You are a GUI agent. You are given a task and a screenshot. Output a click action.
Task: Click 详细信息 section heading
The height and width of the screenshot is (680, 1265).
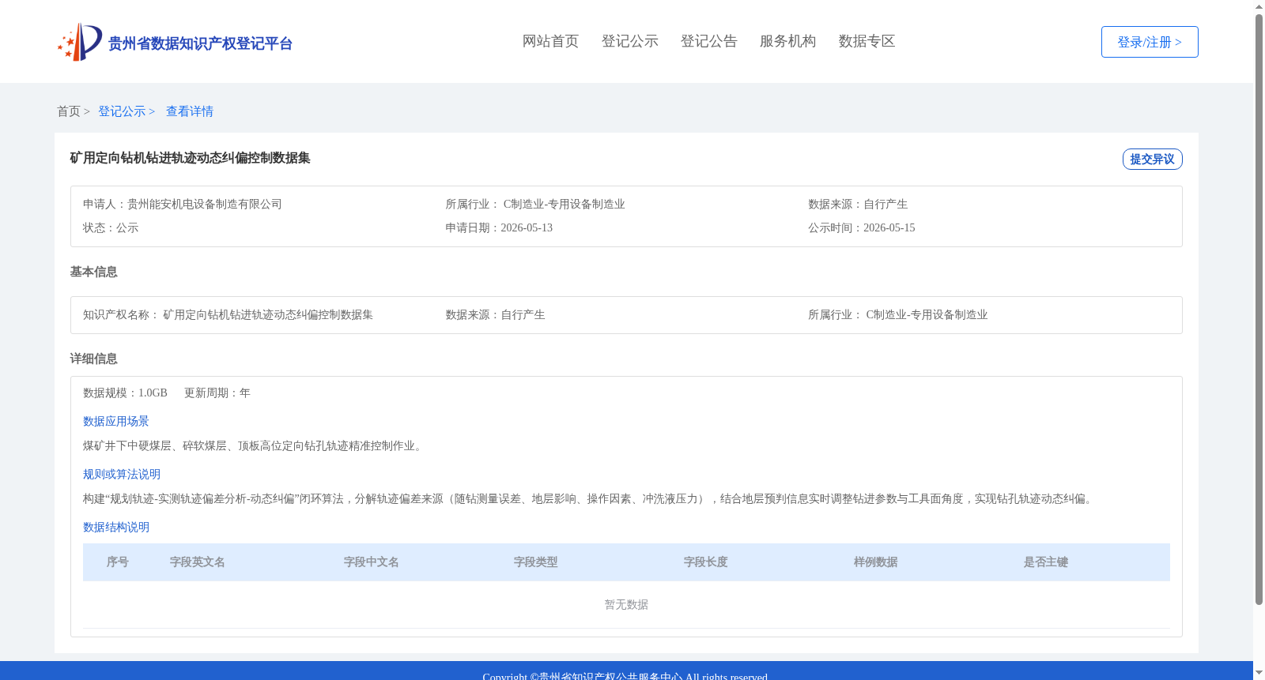click(93, 359)
